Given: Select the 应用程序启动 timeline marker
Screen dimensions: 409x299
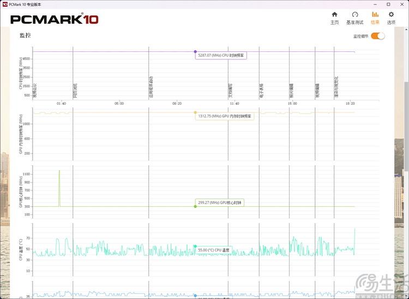Looking at the screenshot, I should pyautogui.click(x=151, y=87).
